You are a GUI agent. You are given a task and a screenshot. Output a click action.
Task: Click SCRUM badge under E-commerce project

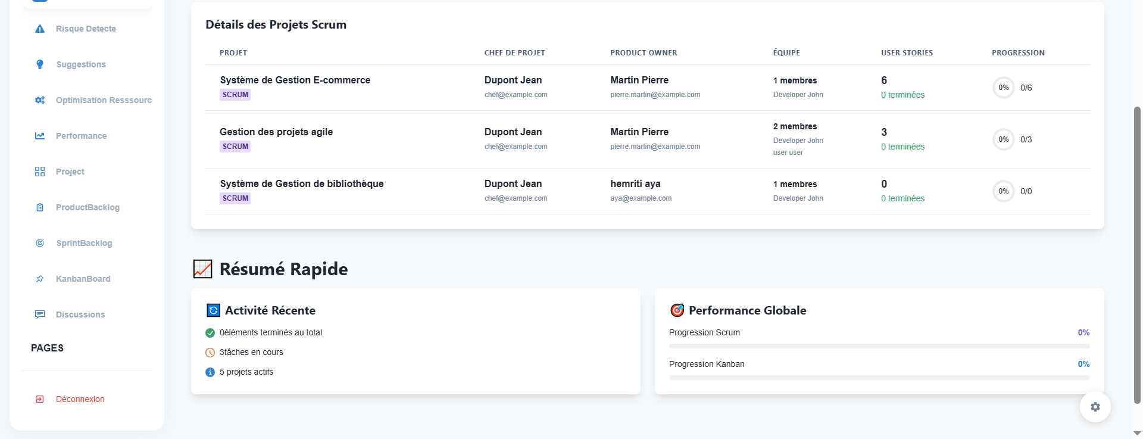[x=235, y=95]
